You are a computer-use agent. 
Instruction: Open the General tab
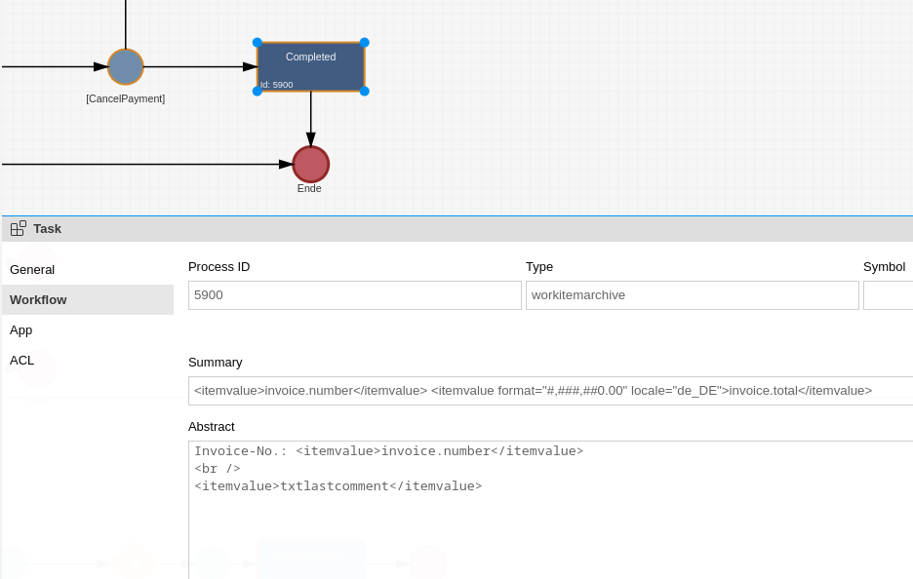click(x=32, y=269)
